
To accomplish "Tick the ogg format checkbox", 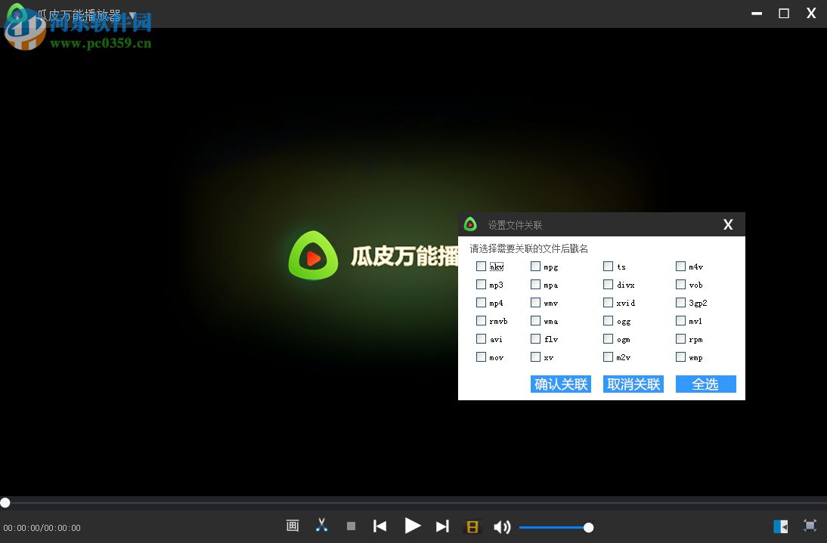I will coord(608,321).
